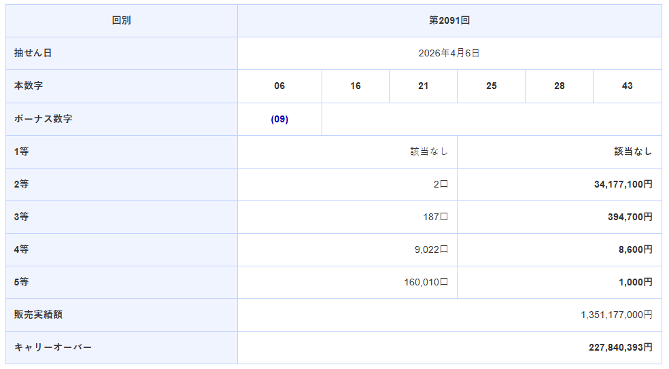The height and width of the screenshot is (369, 669).
Task: Select winning number 06
Action: (x=279, y=86)
